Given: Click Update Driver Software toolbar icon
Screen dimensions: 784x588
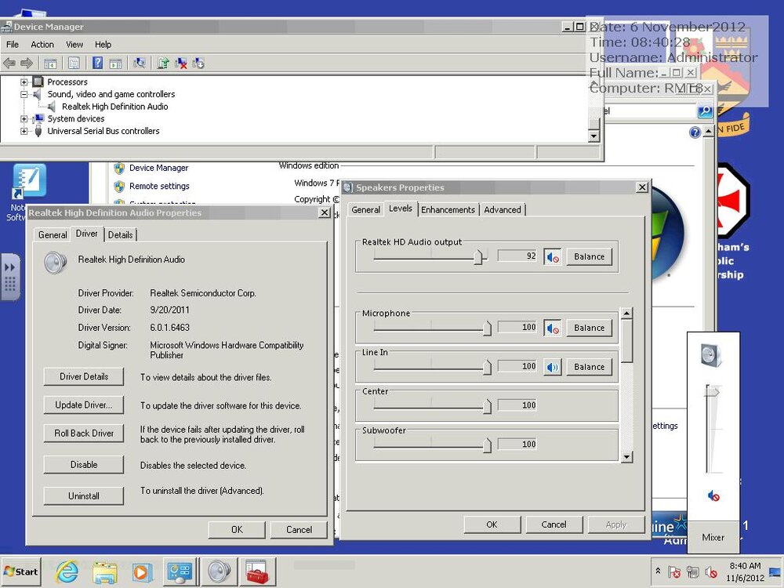Looking at the screenshot, I should coord(163,63).
